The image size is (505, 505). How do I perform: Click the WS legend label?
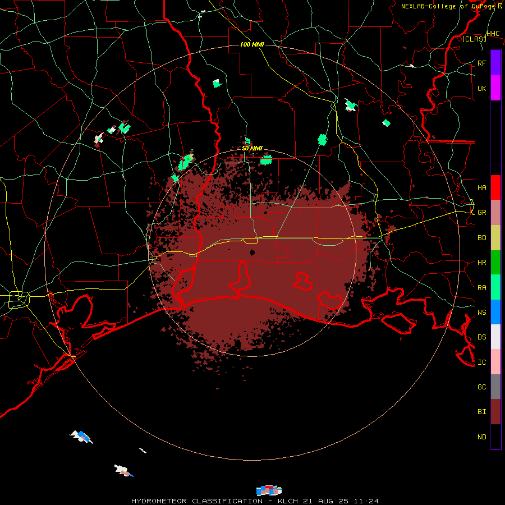click(x=481, y=313)
